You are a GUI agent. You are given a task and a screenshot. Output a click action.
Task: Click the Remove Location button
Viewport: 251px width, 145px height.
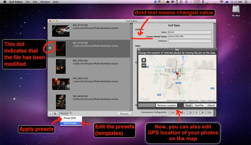(x=167, y=105)
